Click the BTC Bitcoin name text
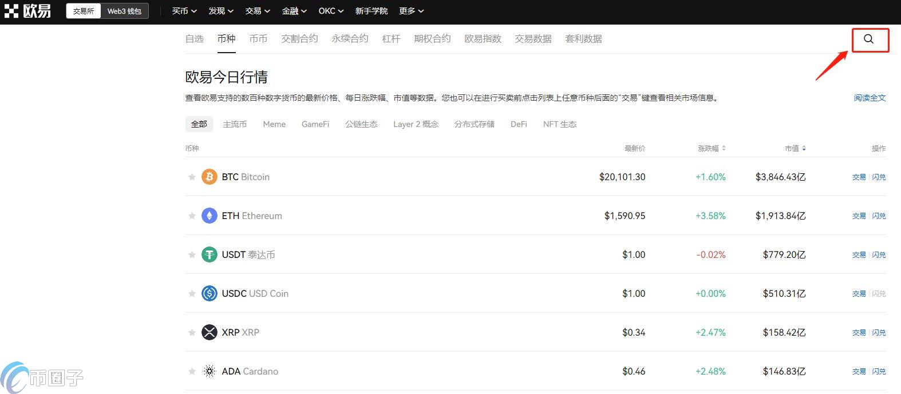Screen dimensions: 901x394 [x=246, y=177]
